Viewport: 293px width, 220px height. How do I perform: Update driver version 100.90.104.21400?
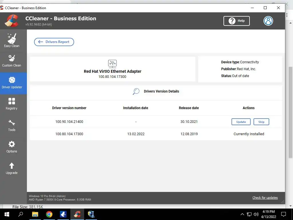point(241,122)
